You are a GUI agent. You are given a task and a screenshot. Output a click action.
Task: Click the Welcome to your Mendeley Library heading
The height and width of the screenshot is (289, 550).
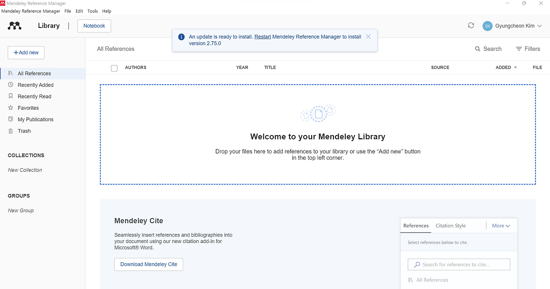[x=318, y=137]
